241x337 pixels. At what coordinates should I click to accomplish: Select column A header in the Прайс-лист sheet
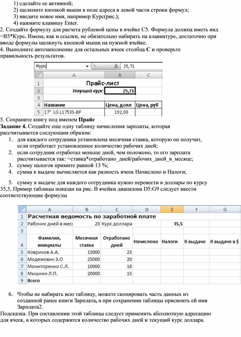[74, 75]
